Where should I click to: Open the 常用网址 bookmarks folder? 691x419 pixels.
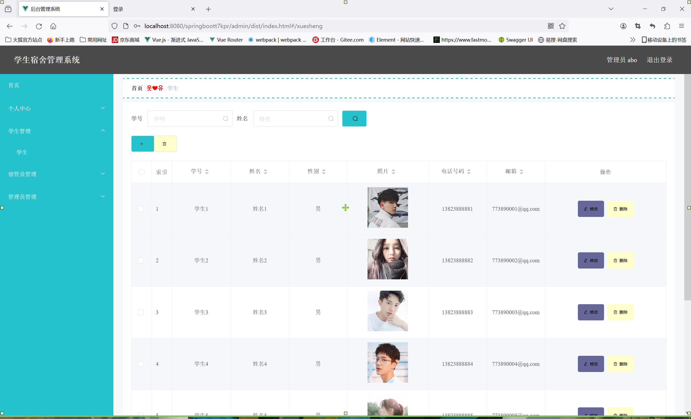pos(93,40)
